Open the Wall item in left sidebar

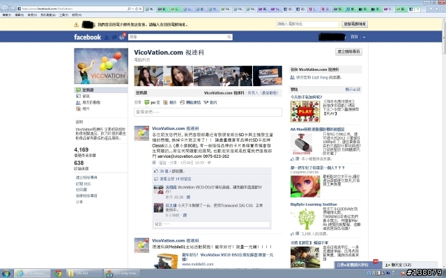[x=100, y=90]
